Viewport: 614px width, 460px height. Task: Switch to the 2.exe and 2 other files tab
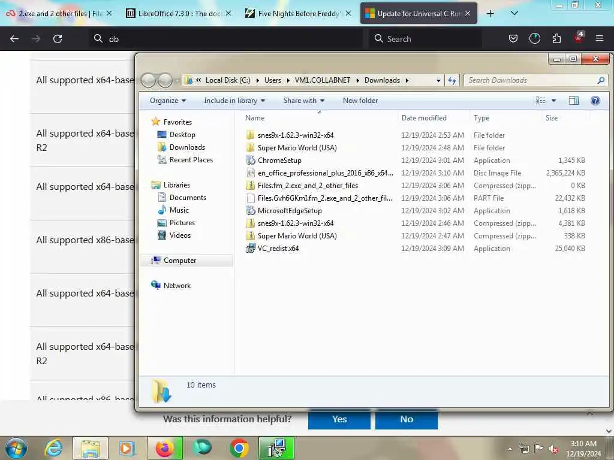pyautogui.click(x=59, y=13)
